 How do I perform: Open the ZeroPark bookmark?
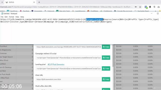pos(25,11)
